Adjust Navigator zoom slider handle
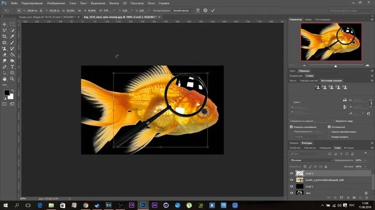The image size is (375, 210). [x=336, y=66]
